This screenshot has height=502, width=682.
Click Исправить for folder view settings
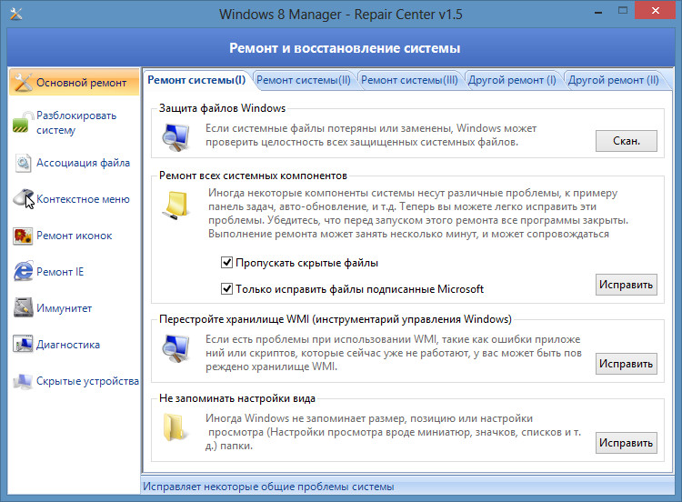[626, 444]
